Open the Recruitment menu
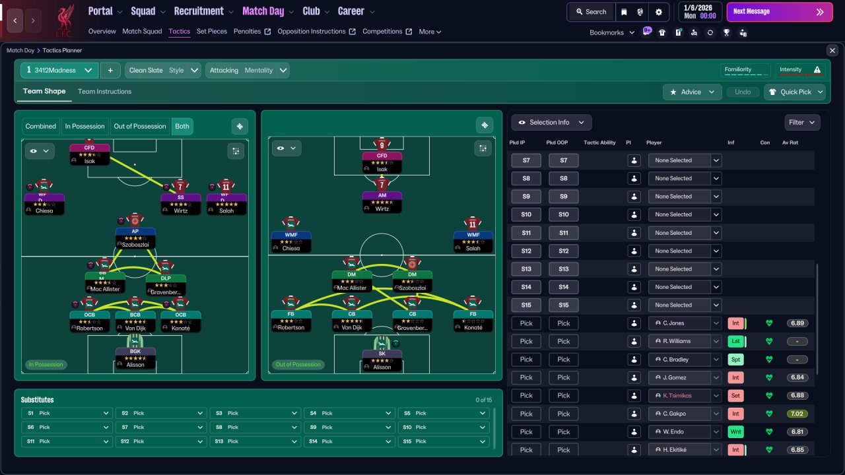The height and width of the screenshot is (475, 845). [x=204, y=11]
